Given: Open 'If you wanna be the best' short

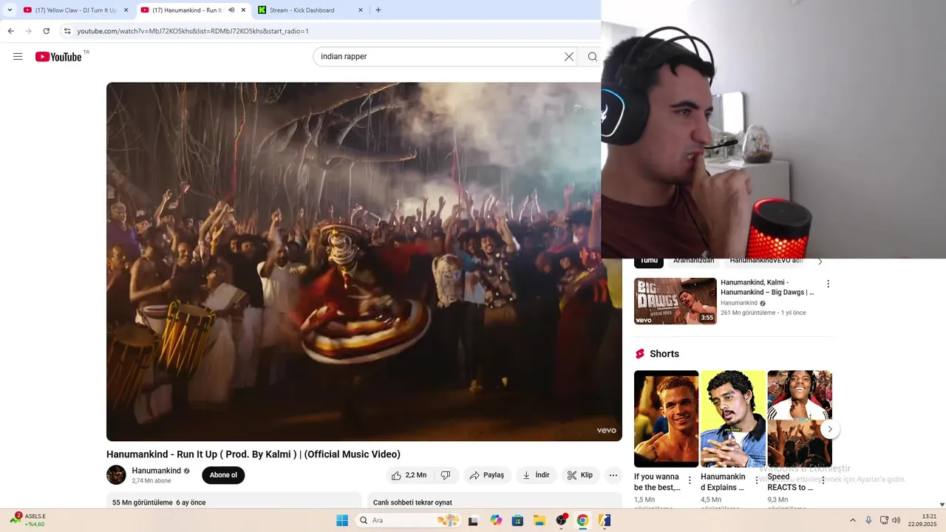Looking at the screenshot, I should pos(666,418).
